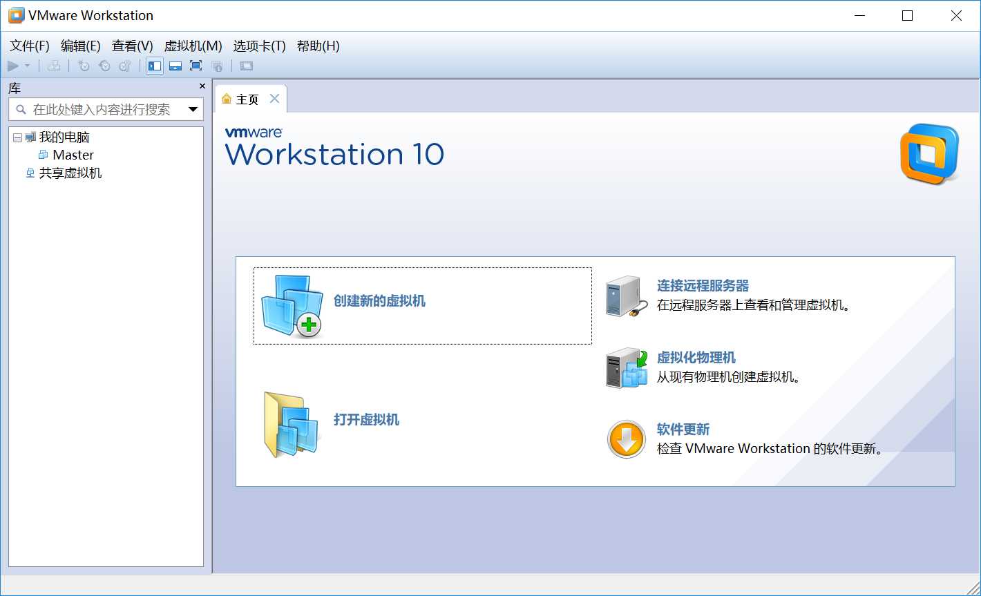This screenshot has height=596, width=981.
Task: Click the console view toolbar icon
Action: pyautogui.click(x=247, y=66)
